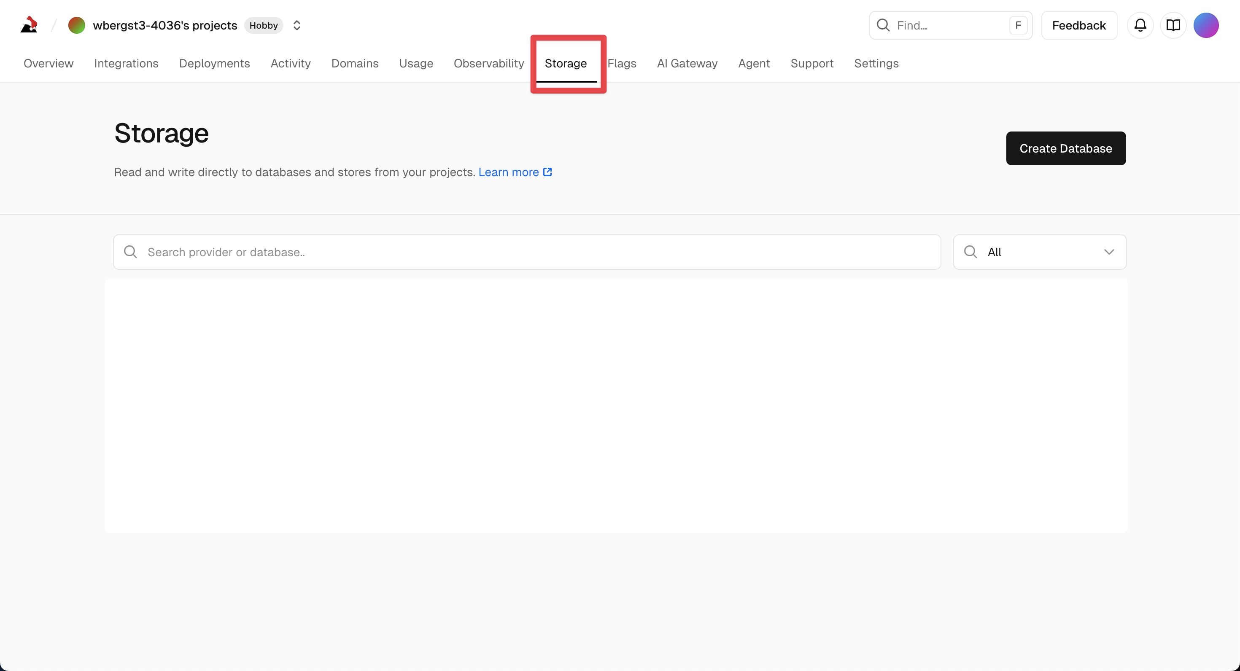This screenshot has width=1240, height=671.
Task: Open the Domains tab
Action: [355, 64]
